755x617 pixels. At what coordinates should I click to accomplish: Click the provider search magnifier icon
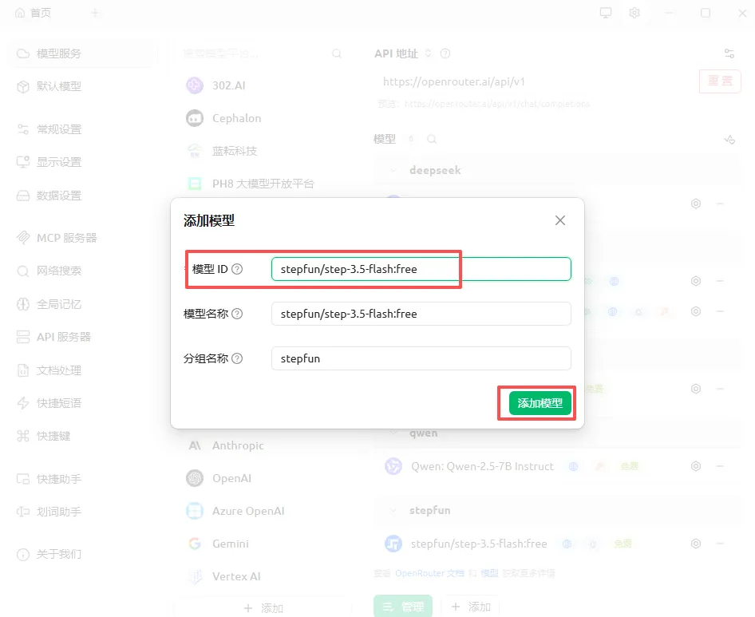tap(337, 53)
